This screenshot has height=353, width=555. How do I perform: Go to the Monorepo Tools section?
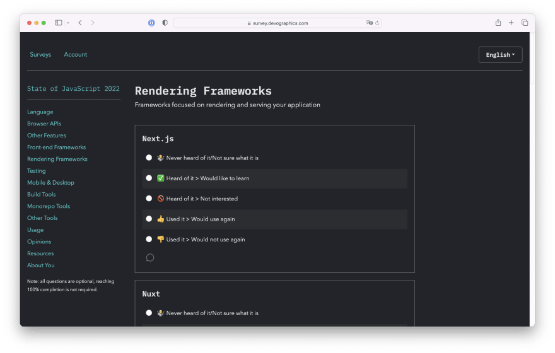coord(49,206)
